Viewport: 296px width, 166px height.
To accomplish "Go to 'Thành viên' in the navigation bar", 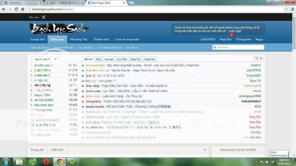I will click(x=101, y=39).
